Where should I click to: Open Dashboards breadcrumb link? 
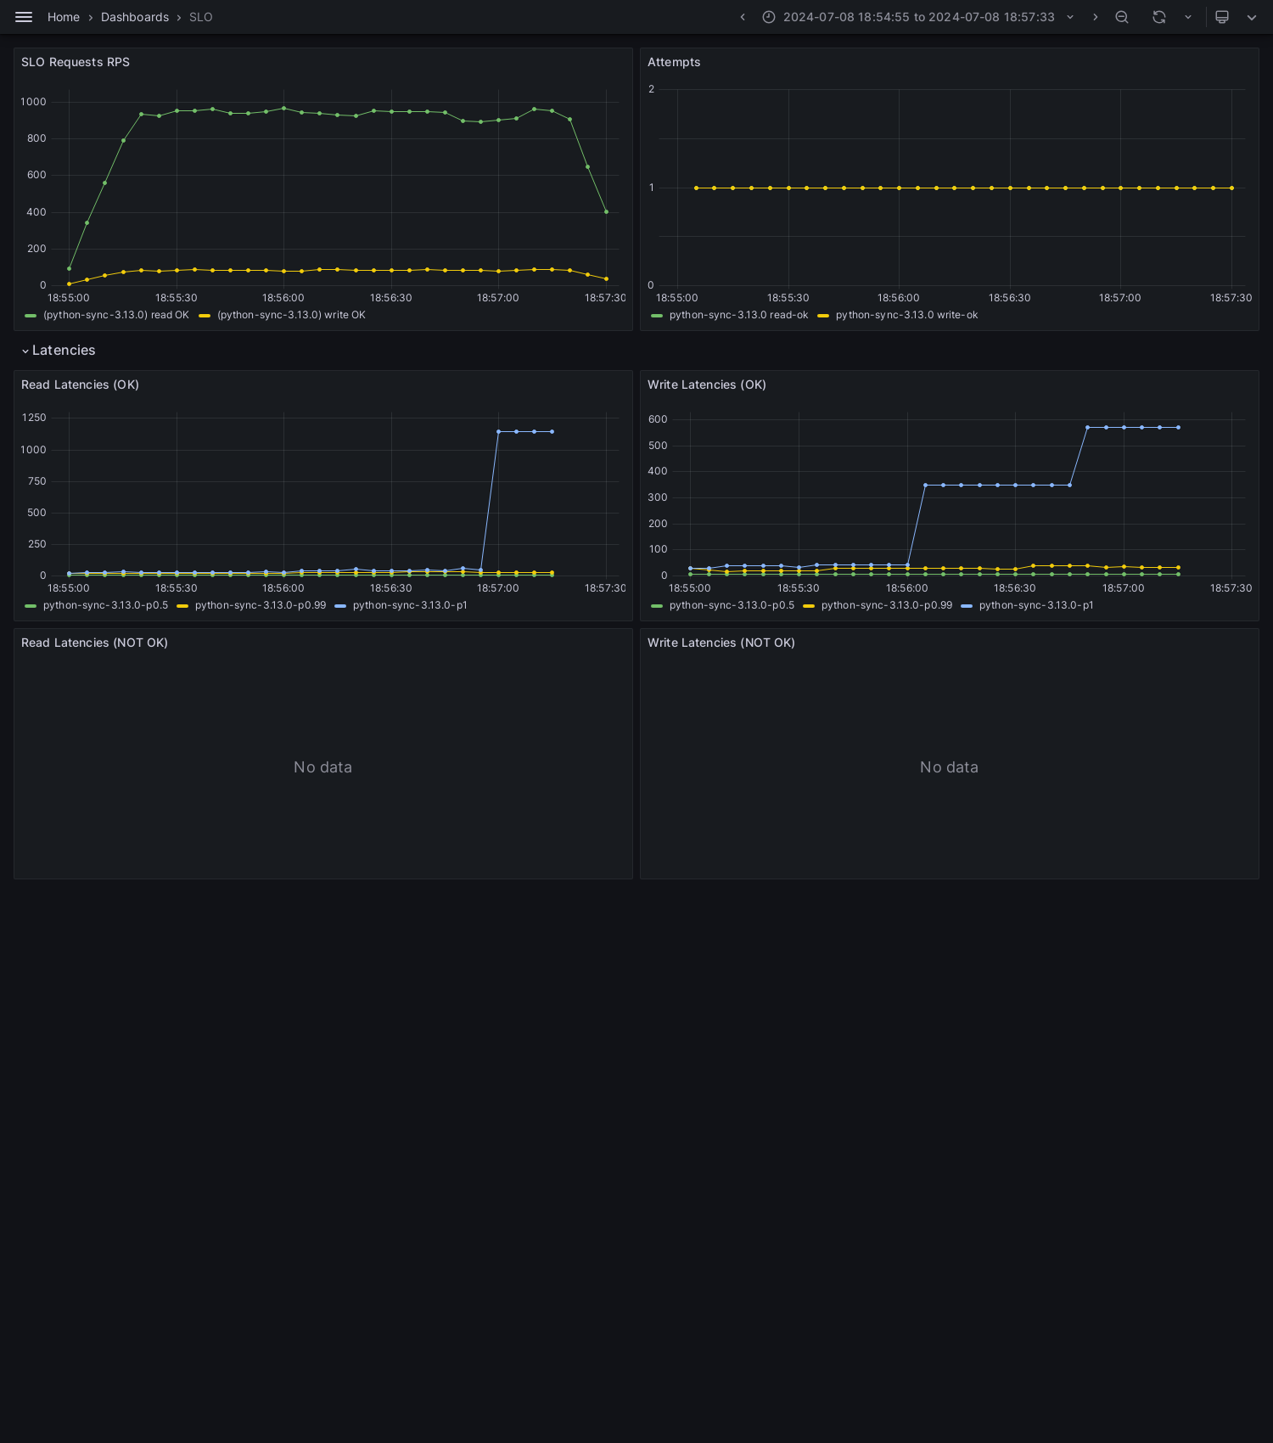[135, 17]
